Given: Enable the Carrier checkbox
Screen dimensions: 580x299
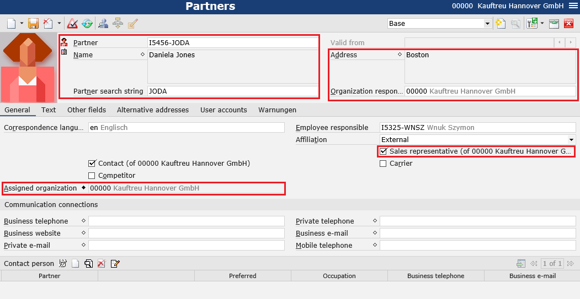Looking at the screenshot, I should pyautogui.click(x=383, y=164).
